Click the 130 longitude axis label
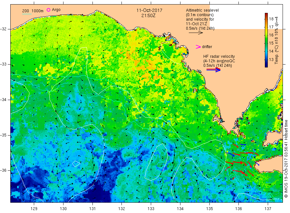Viewport: 290px width, 213px height. [63, 209]
